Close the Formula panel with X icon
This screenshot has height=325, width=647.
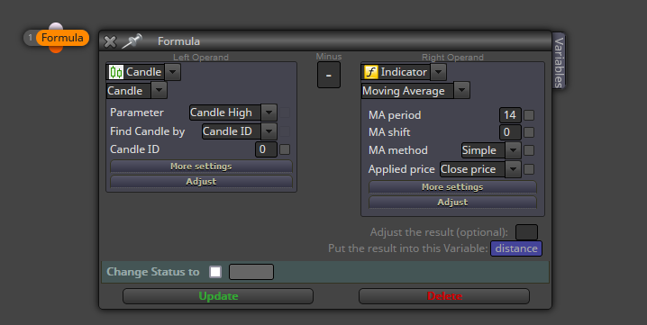(110, 41)
